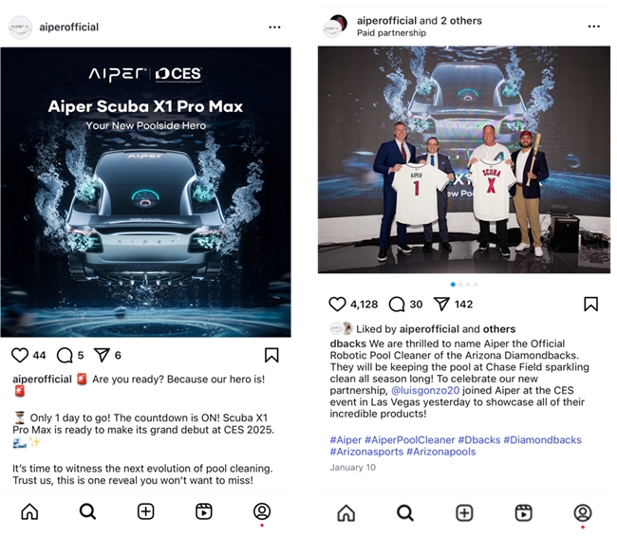
Task: Like the Aiper Scuba X1 post
Action: click(20, 355)
